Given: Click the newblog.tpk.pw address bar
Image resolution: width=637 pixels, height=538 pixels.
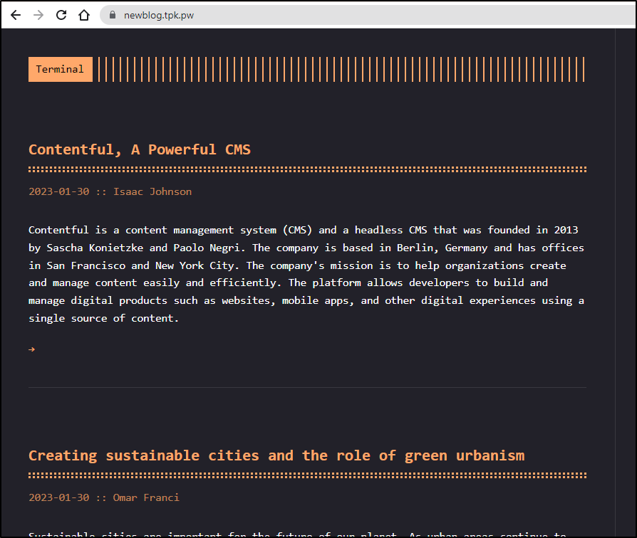Looking at the screenshot, I should (x=368, y=16).
